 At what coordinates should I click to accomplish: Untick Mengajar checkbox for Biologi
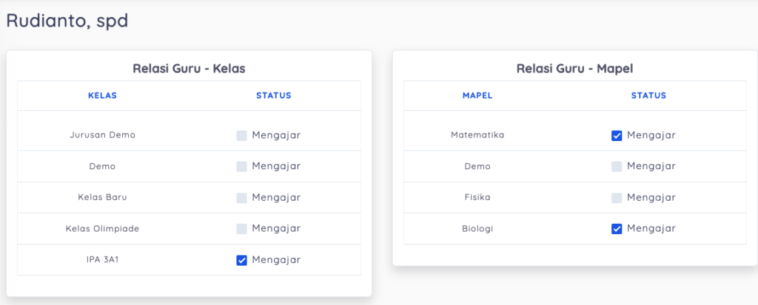coord(617,229)
